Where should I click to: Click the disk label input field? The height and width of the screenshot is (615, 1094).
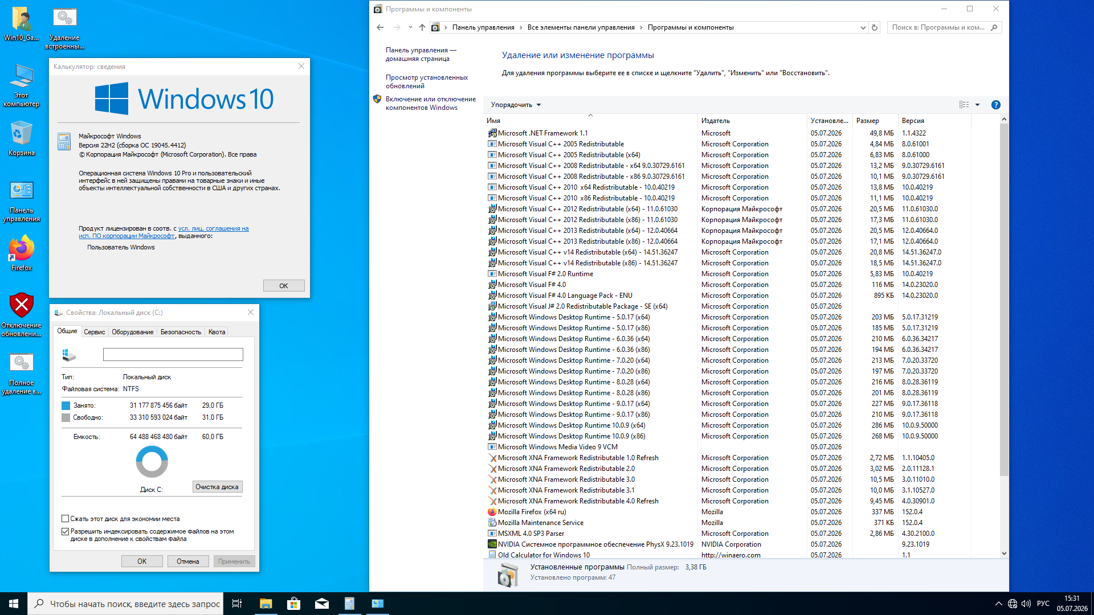[173, 355]
